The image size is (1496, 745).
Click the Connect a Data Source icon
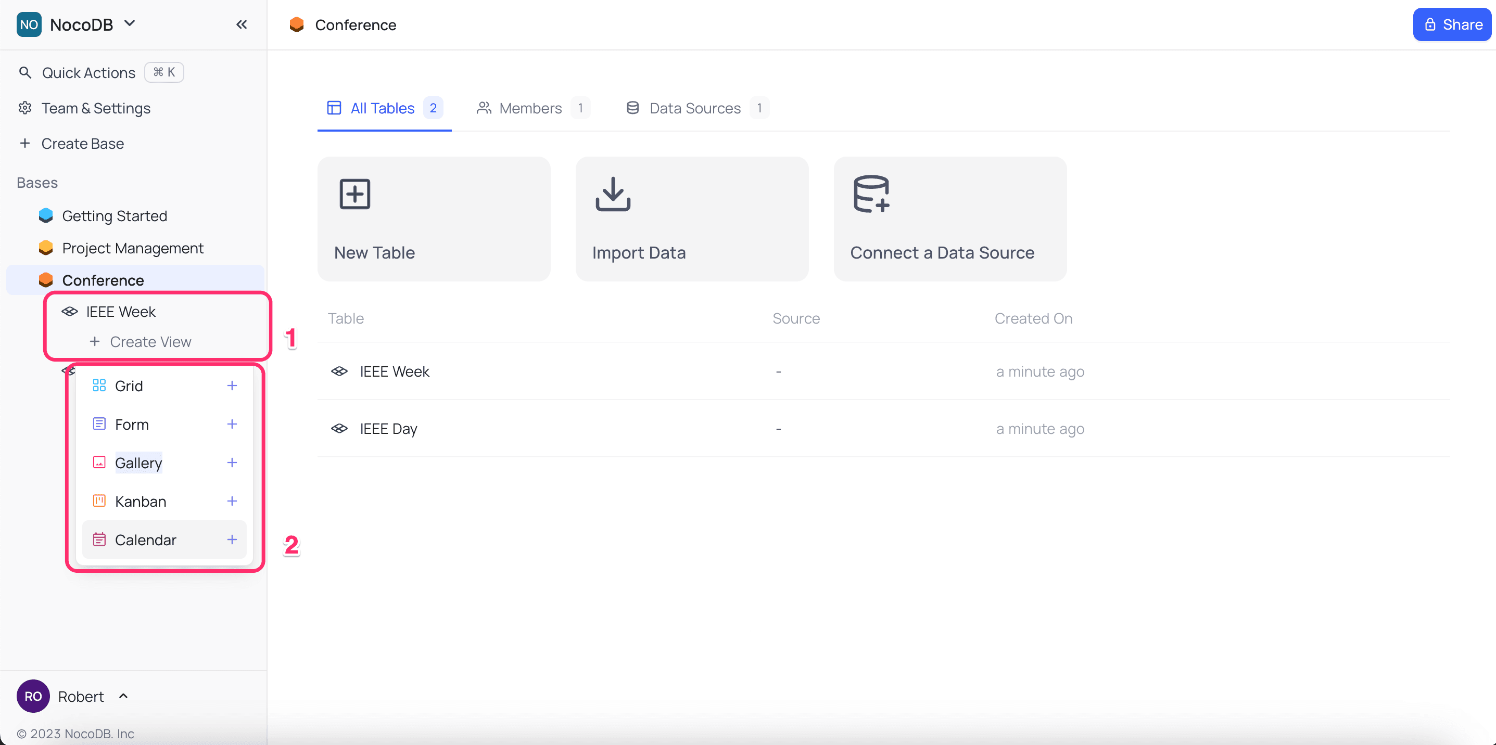(871, 194)
